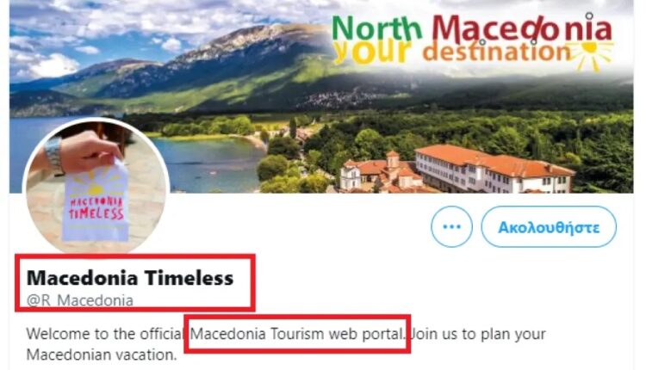Click the Ακολουθήστε follow button
This screenshot has height=370, width=646.
point(549,228)
